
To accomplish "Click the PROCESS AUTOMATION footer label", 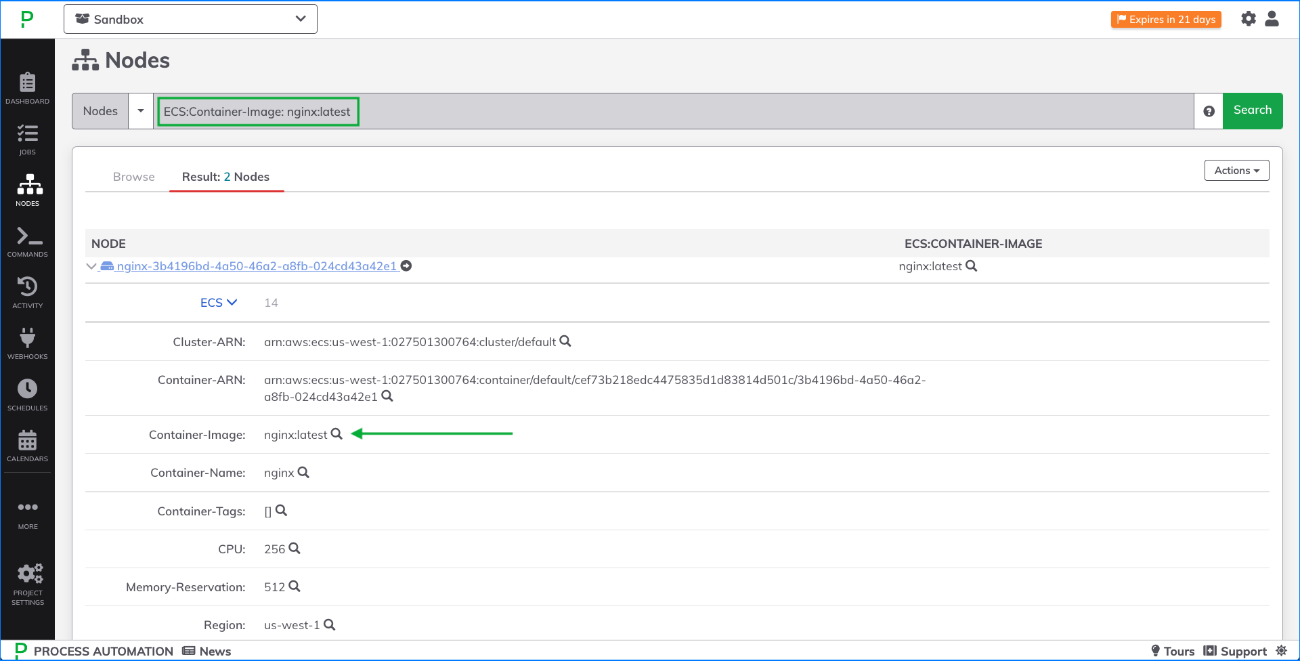I will (104, 651).
